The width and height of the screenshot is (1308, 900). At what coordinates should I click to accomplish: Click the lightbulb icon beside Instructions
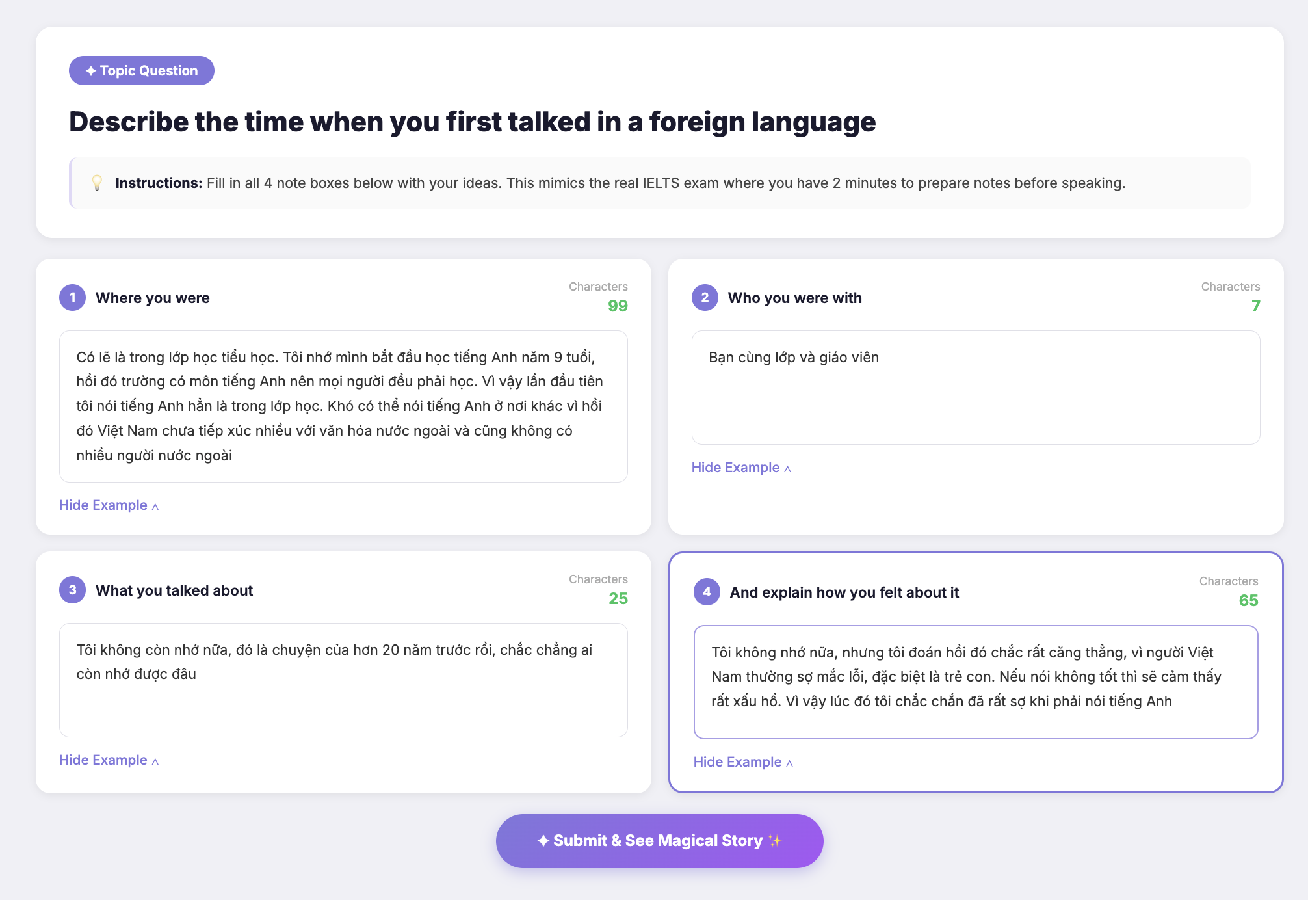pos(97,183)
